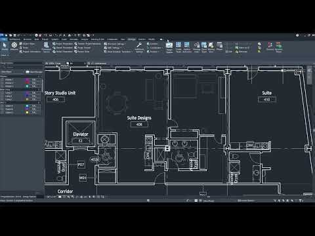Screen dimensions: 315x236
Task: Toggle the Living 2 row checkbox
Action: (x=3, y=96)
